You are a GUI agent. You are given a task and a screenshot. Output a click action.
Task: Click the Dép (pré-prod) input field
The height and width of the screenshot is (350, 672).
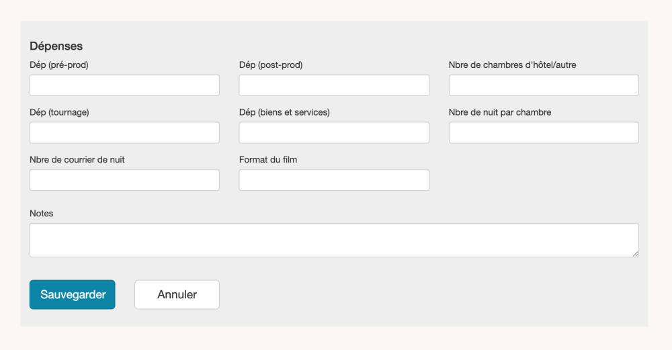coord(124,85)
